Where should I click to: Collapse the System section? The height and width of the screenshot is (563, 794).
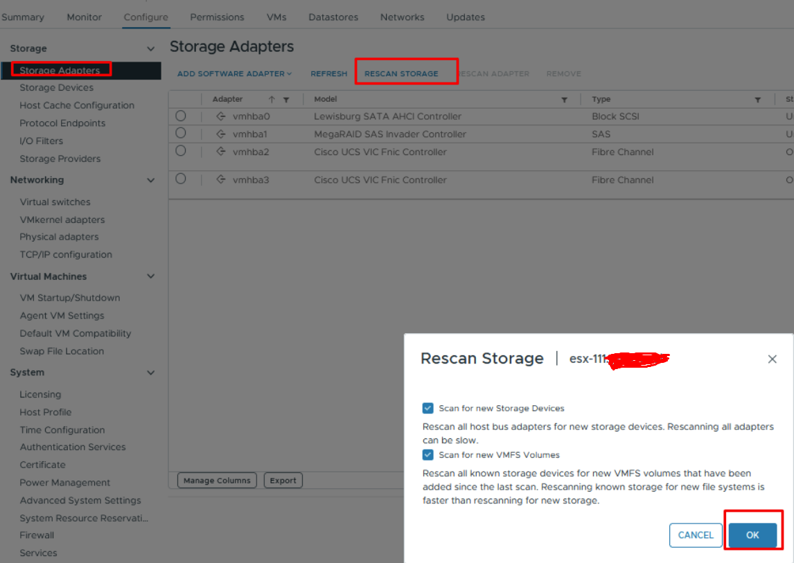150,373
